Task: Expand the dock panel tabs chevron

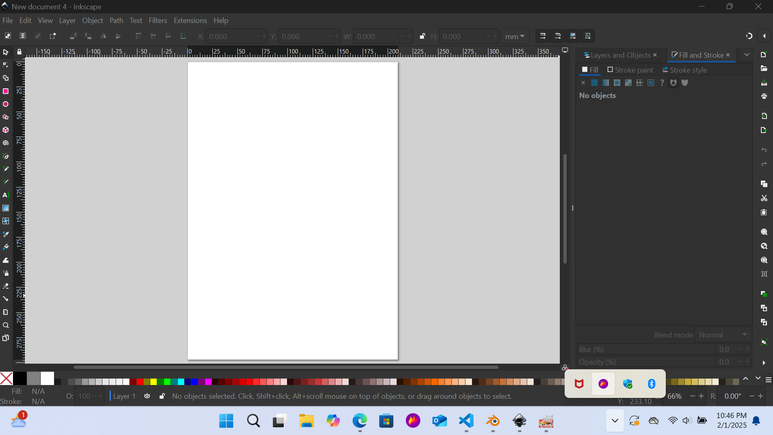Action: coord(746,55)
